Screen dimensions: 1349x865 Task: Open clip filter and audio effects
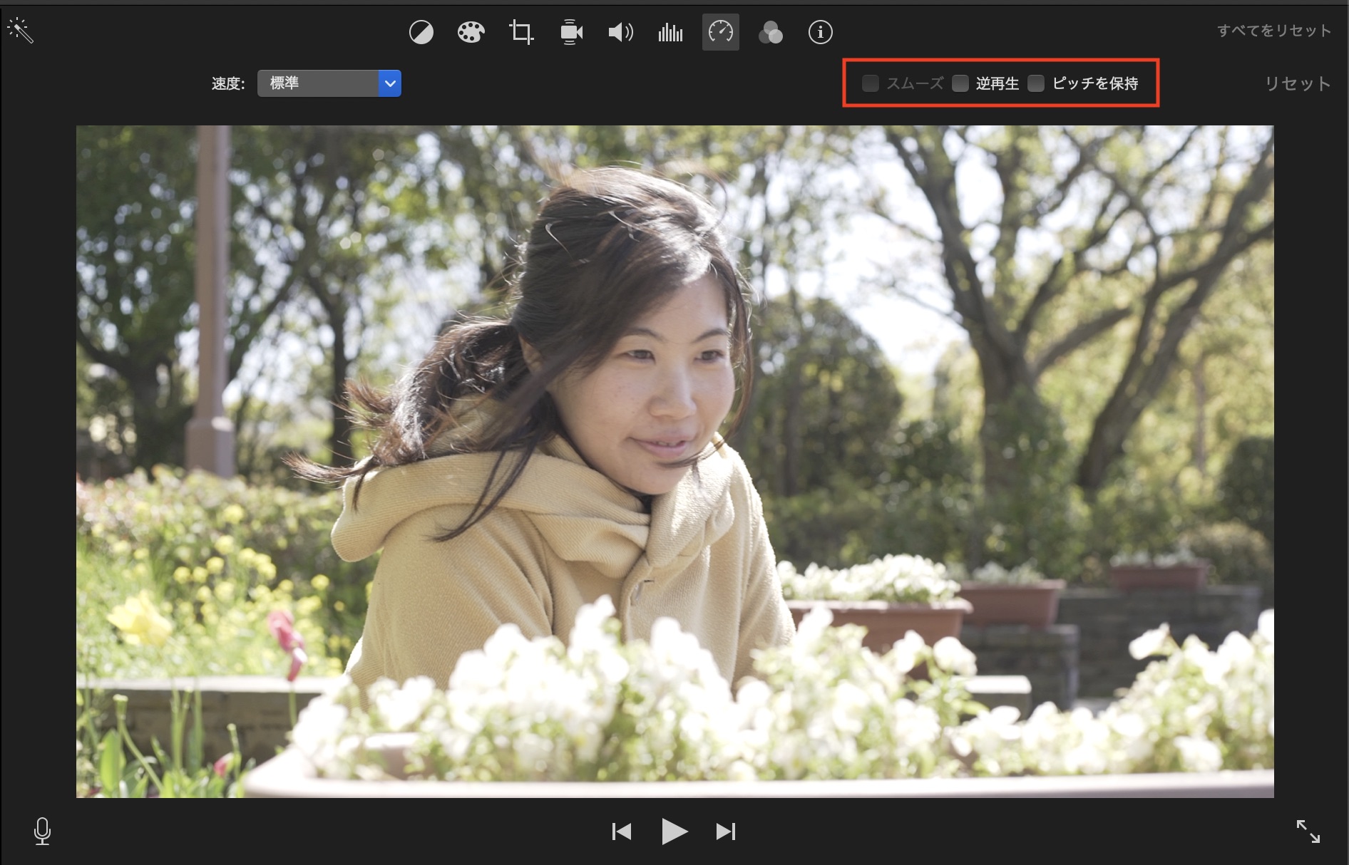(x=770, y=32)
